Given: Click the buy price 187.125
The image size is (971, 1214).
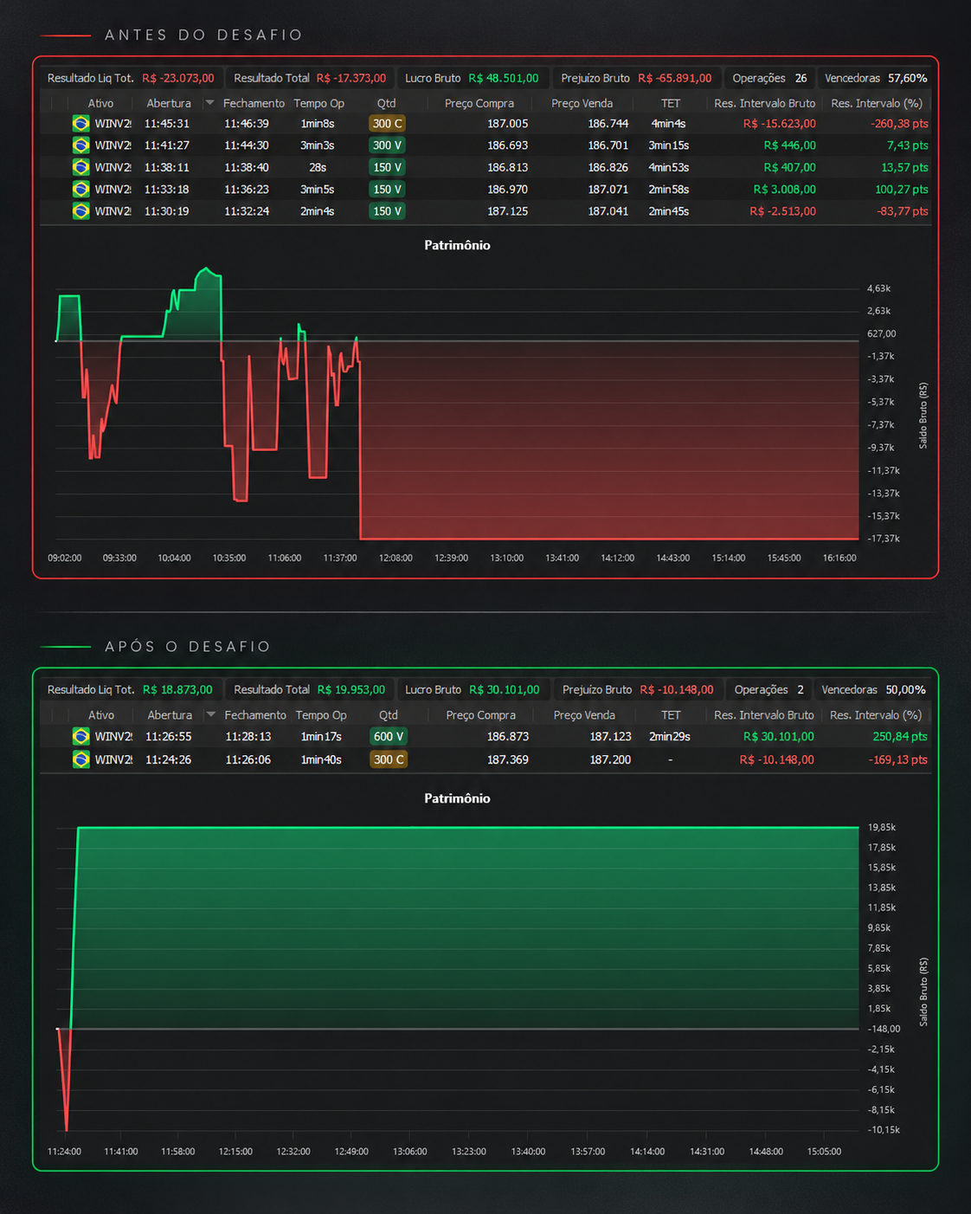Looking at the screenshot, I should 507,211.
